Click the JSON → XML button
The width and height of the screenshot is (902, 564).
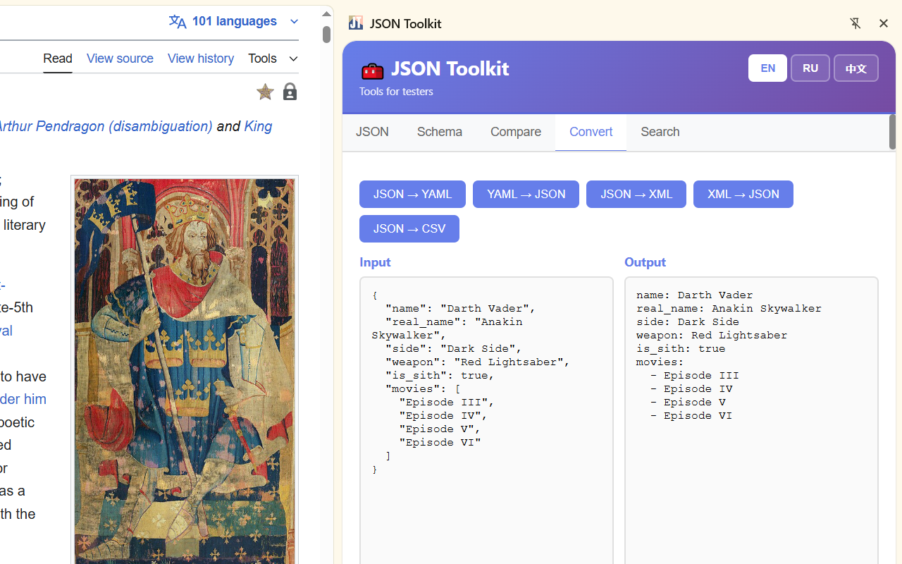pyautogui.click(x=636, y=195)
